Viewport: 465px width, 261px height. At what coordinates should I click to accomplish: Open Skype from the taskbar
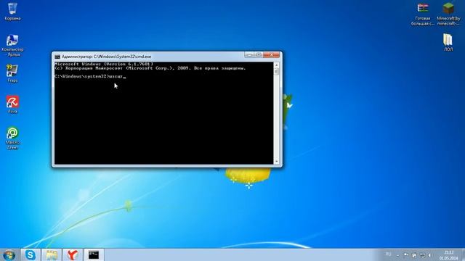point(31,254)
